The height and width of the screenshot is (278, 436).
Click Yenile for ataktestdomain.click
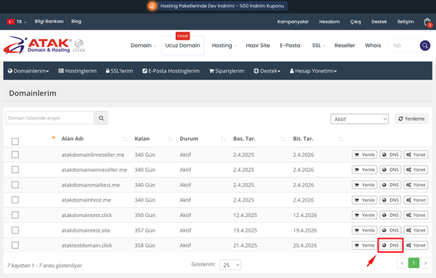click(365, 245)
